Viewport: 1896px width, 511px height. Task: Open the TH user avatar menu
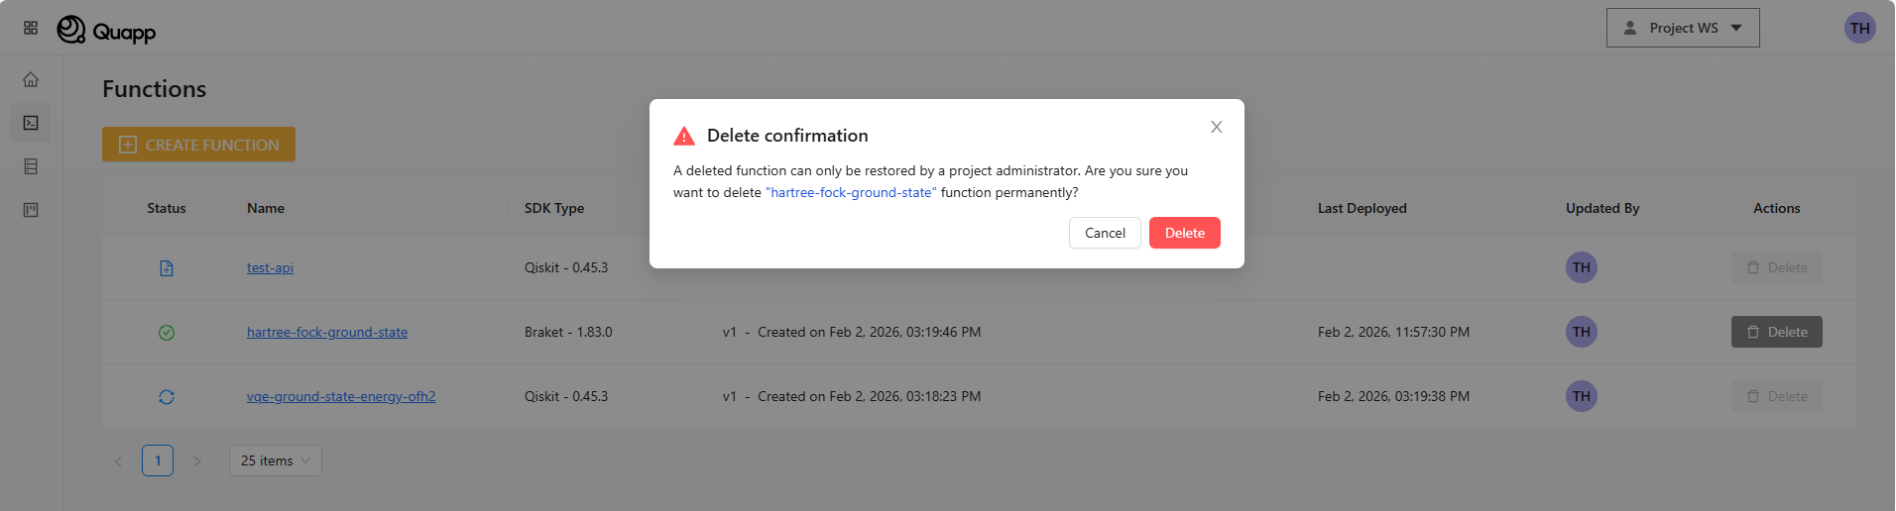coord(1859,28)
